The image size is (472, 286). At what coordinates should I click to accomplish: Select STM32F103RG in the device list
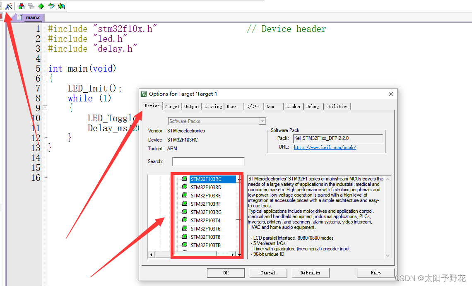(206, 212)
